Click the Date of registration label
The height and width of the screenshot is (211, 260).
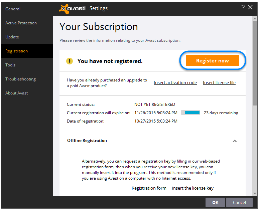tap(86, 121)
